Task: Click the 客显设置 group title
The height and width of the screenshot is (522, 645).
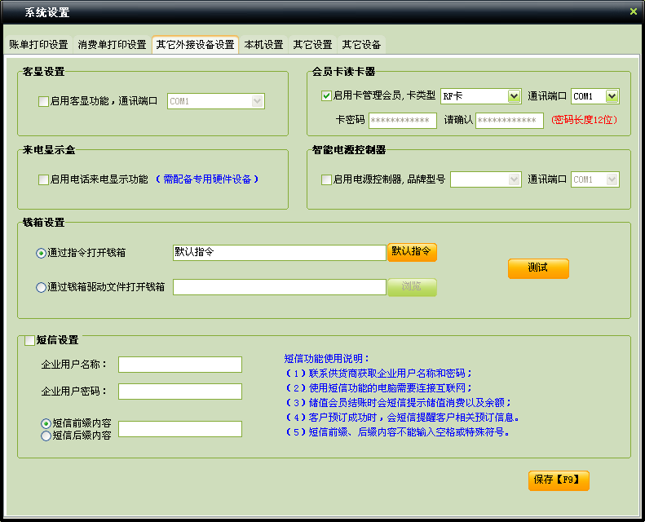Action: click(x=43, y=72)
